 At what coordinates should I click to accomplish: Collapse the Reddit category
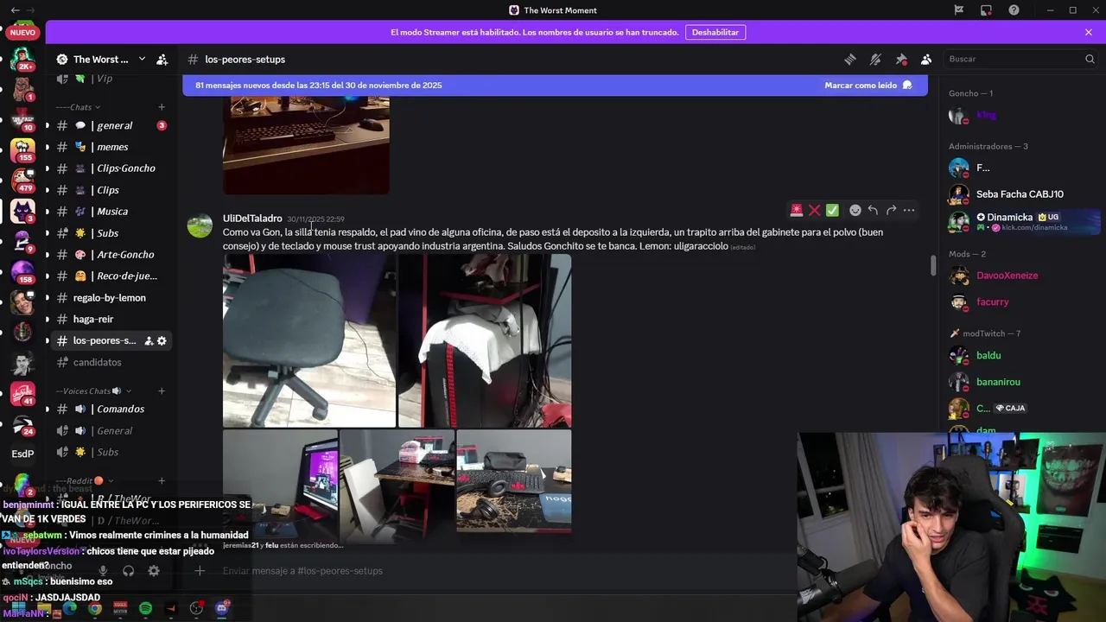coord(85,481)
